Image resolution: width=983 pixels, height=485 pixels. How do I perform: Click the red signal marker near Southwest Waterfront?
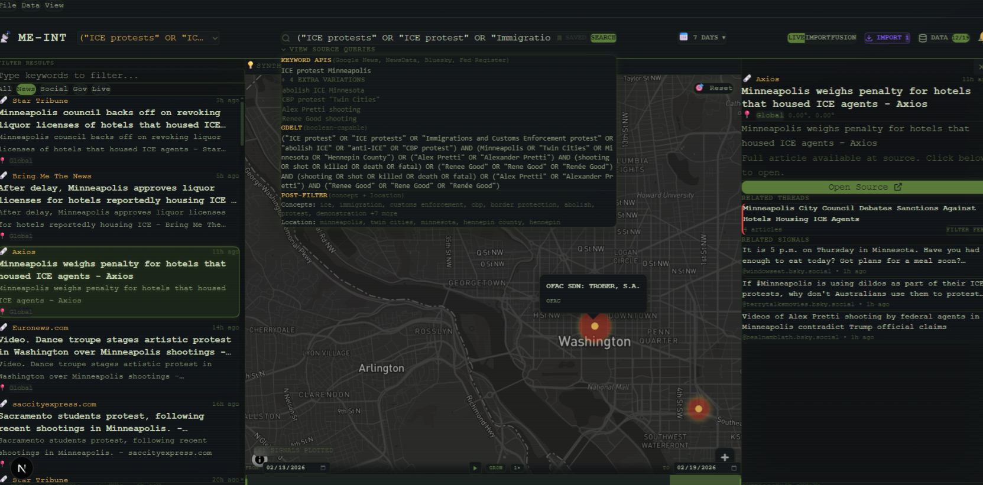pos(699,409)
